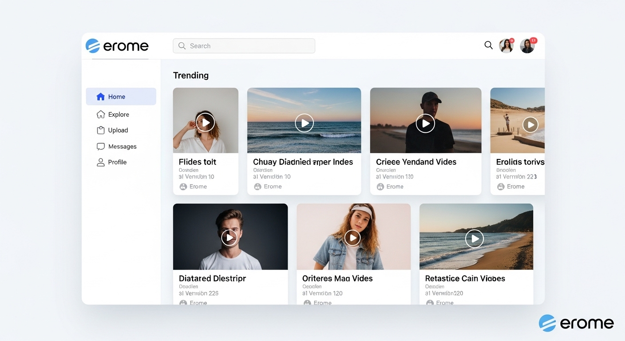Play the "Oriteres Maa Vides" video
Image resolution: width=625 pixels, height=341 pixels.
click(x=352, y=238)
